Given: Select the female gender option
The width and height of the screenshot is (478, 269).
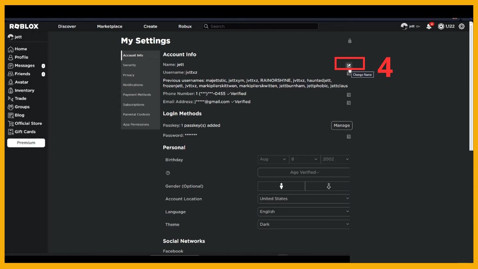Looking at the screenshot, I should pyautogui.click(x=328, y=186).
